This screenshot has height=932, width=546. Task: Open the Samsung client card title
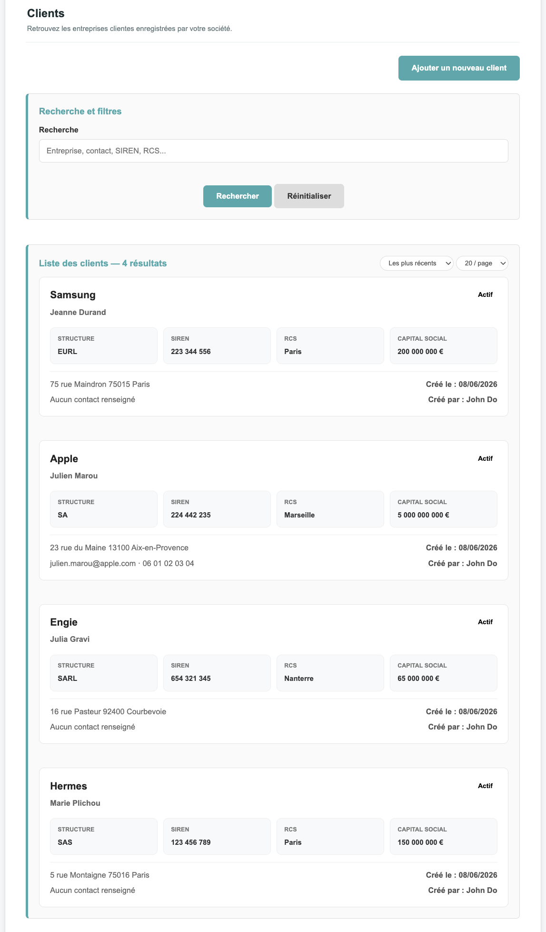pos(73,295)
